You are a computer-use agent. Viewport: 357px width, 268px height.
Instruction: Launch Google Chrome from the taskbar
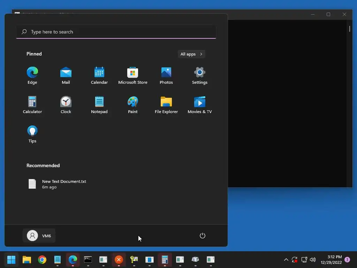click(42, 260)
